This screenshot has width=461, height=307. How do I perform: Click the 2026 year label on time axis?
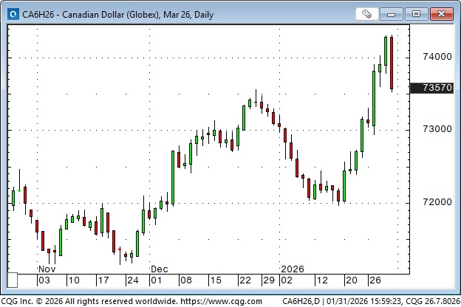291,269
